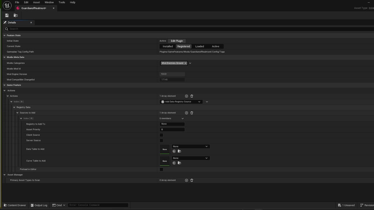Image resolution: width=374 pixels, height=210 pixels.
Task: Open the Tools menu
Action: (x=62, y=2)
